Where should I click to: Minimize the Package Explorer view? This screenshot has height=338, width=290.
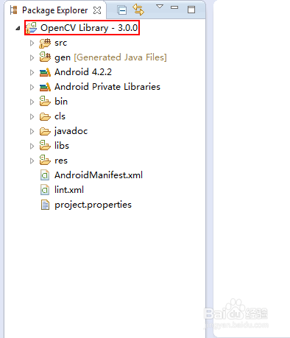pos(174,7)
